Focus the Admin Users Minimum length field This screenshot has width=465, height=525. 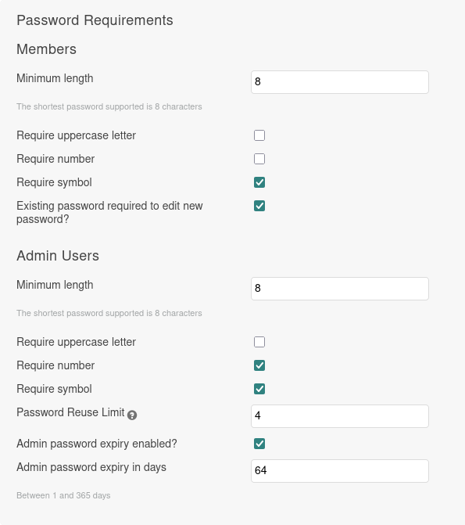tap(340, 289)
